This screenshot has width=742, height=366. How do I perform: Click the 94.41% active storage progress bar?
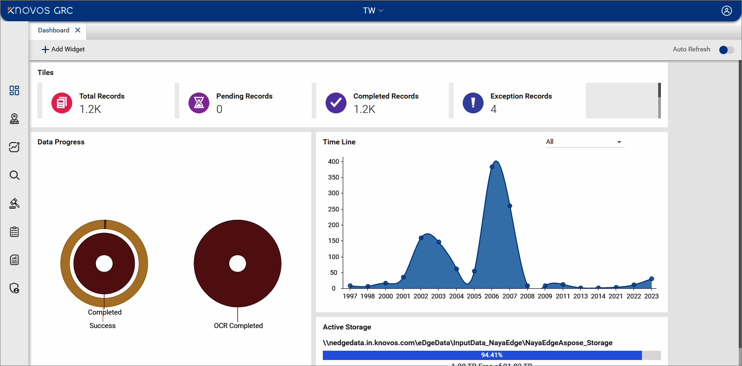click(491, 355)
